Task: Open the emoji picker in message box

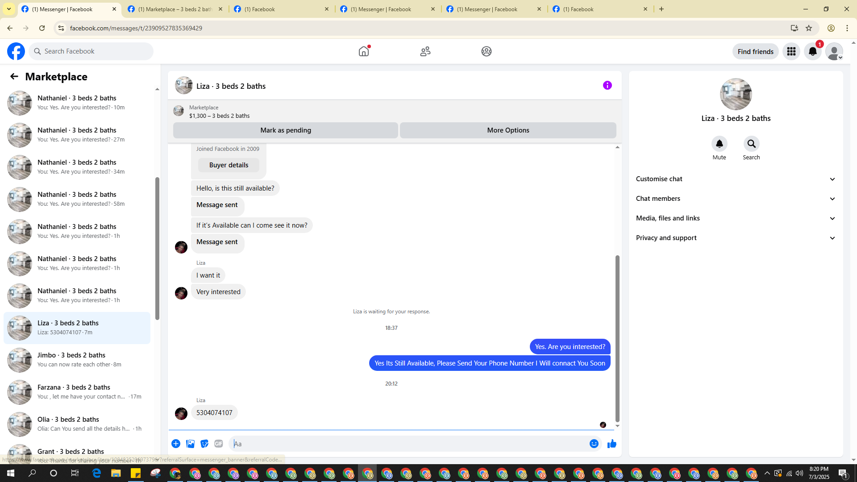Action: 594,444
